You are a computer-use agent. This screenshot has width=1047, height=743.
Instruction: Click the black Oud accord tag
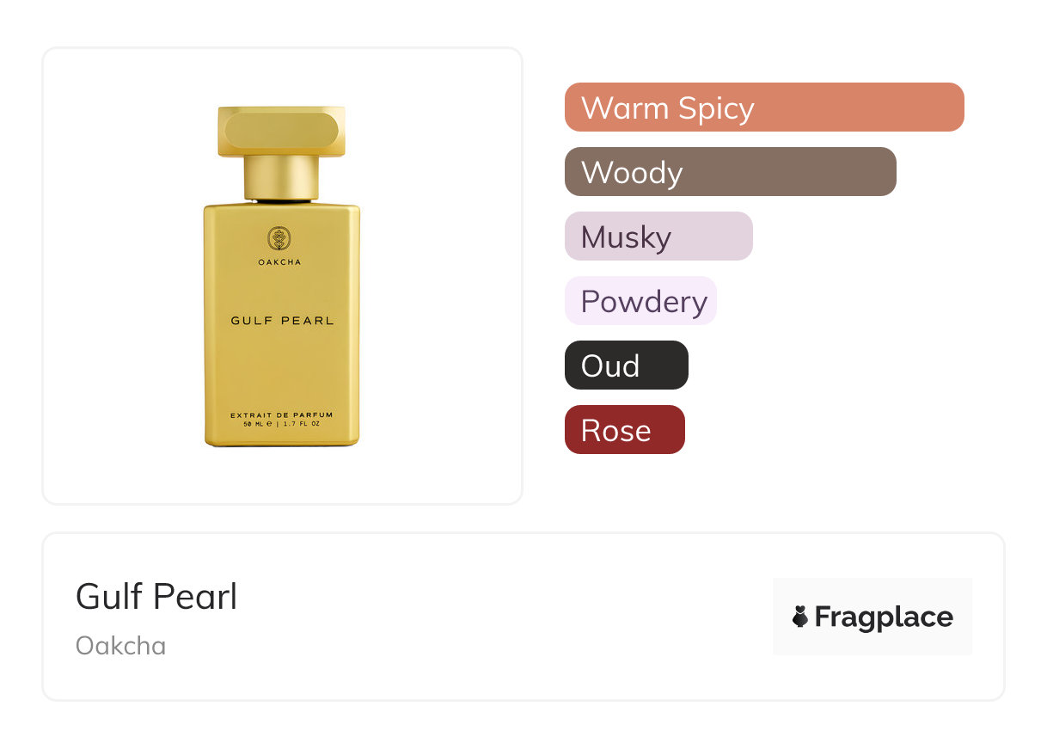point(626,365)
